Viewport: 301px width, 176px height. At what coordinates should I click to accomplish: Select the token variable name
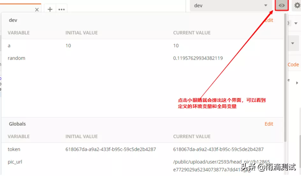(x=14, y=149)
